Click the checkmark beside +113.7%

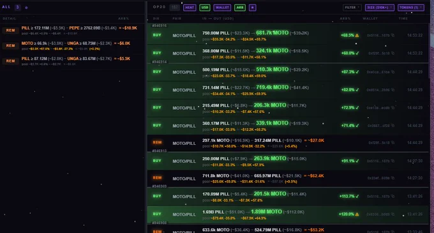[357, 196]
